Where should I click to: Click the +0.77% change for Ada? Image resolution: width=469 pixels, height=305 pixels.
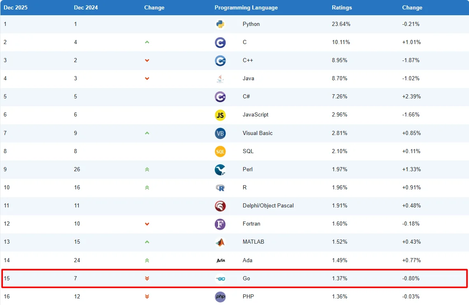pos(411,260)
